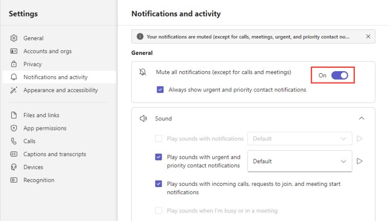Viewport: 388px width, 221px height.
Task: Dismiss the muted notifications banner
Action: pos(368,36)
